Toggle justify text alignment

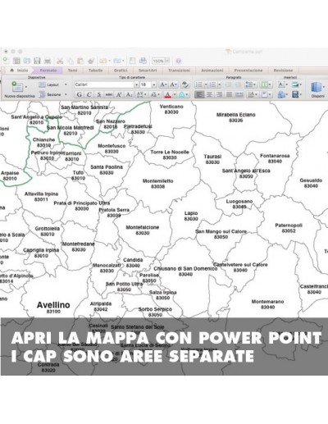(x=230, y=94)
